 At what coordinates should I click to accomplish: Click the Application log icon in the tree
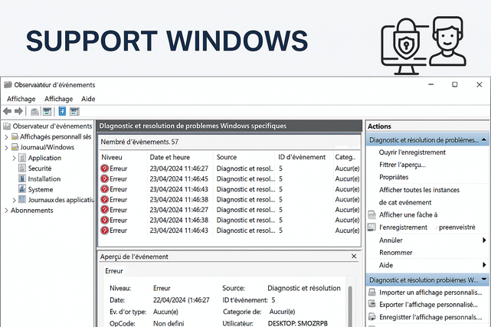click(x=22, y=158)
